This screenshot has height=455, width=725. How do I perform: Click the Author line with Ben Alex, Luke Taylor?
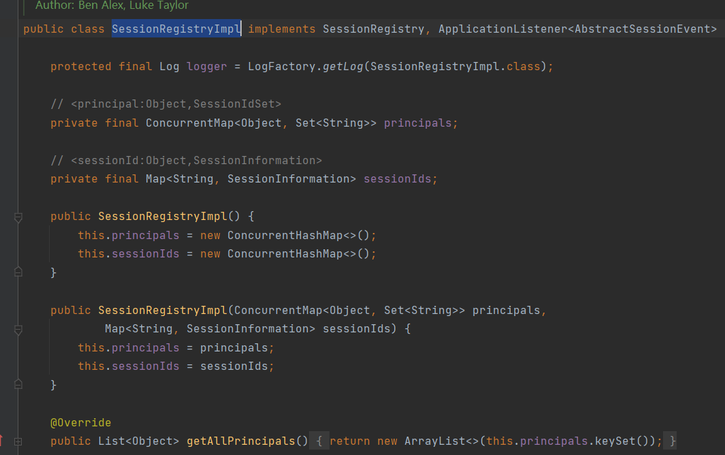pos(112,5)
